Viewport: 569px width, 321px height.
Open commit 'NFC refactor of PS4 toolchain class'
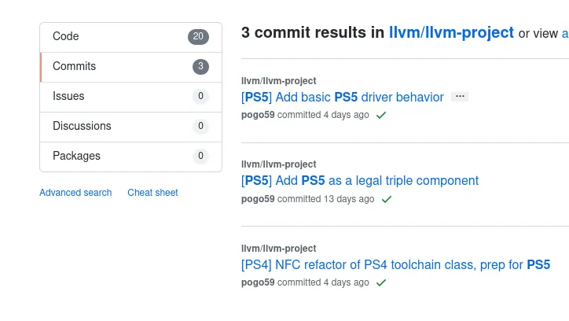pyautogui.click(x=395, y=264)
